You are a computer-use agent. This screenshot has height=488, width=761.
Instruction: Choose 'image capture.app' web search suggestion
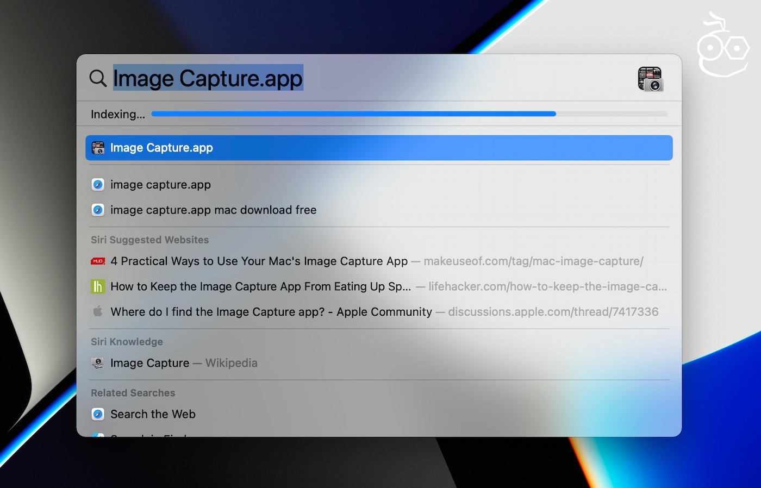[160, 185]
